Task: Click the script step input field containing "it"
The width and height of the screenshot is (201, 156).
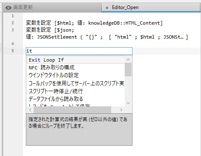Action: (79, 51)
